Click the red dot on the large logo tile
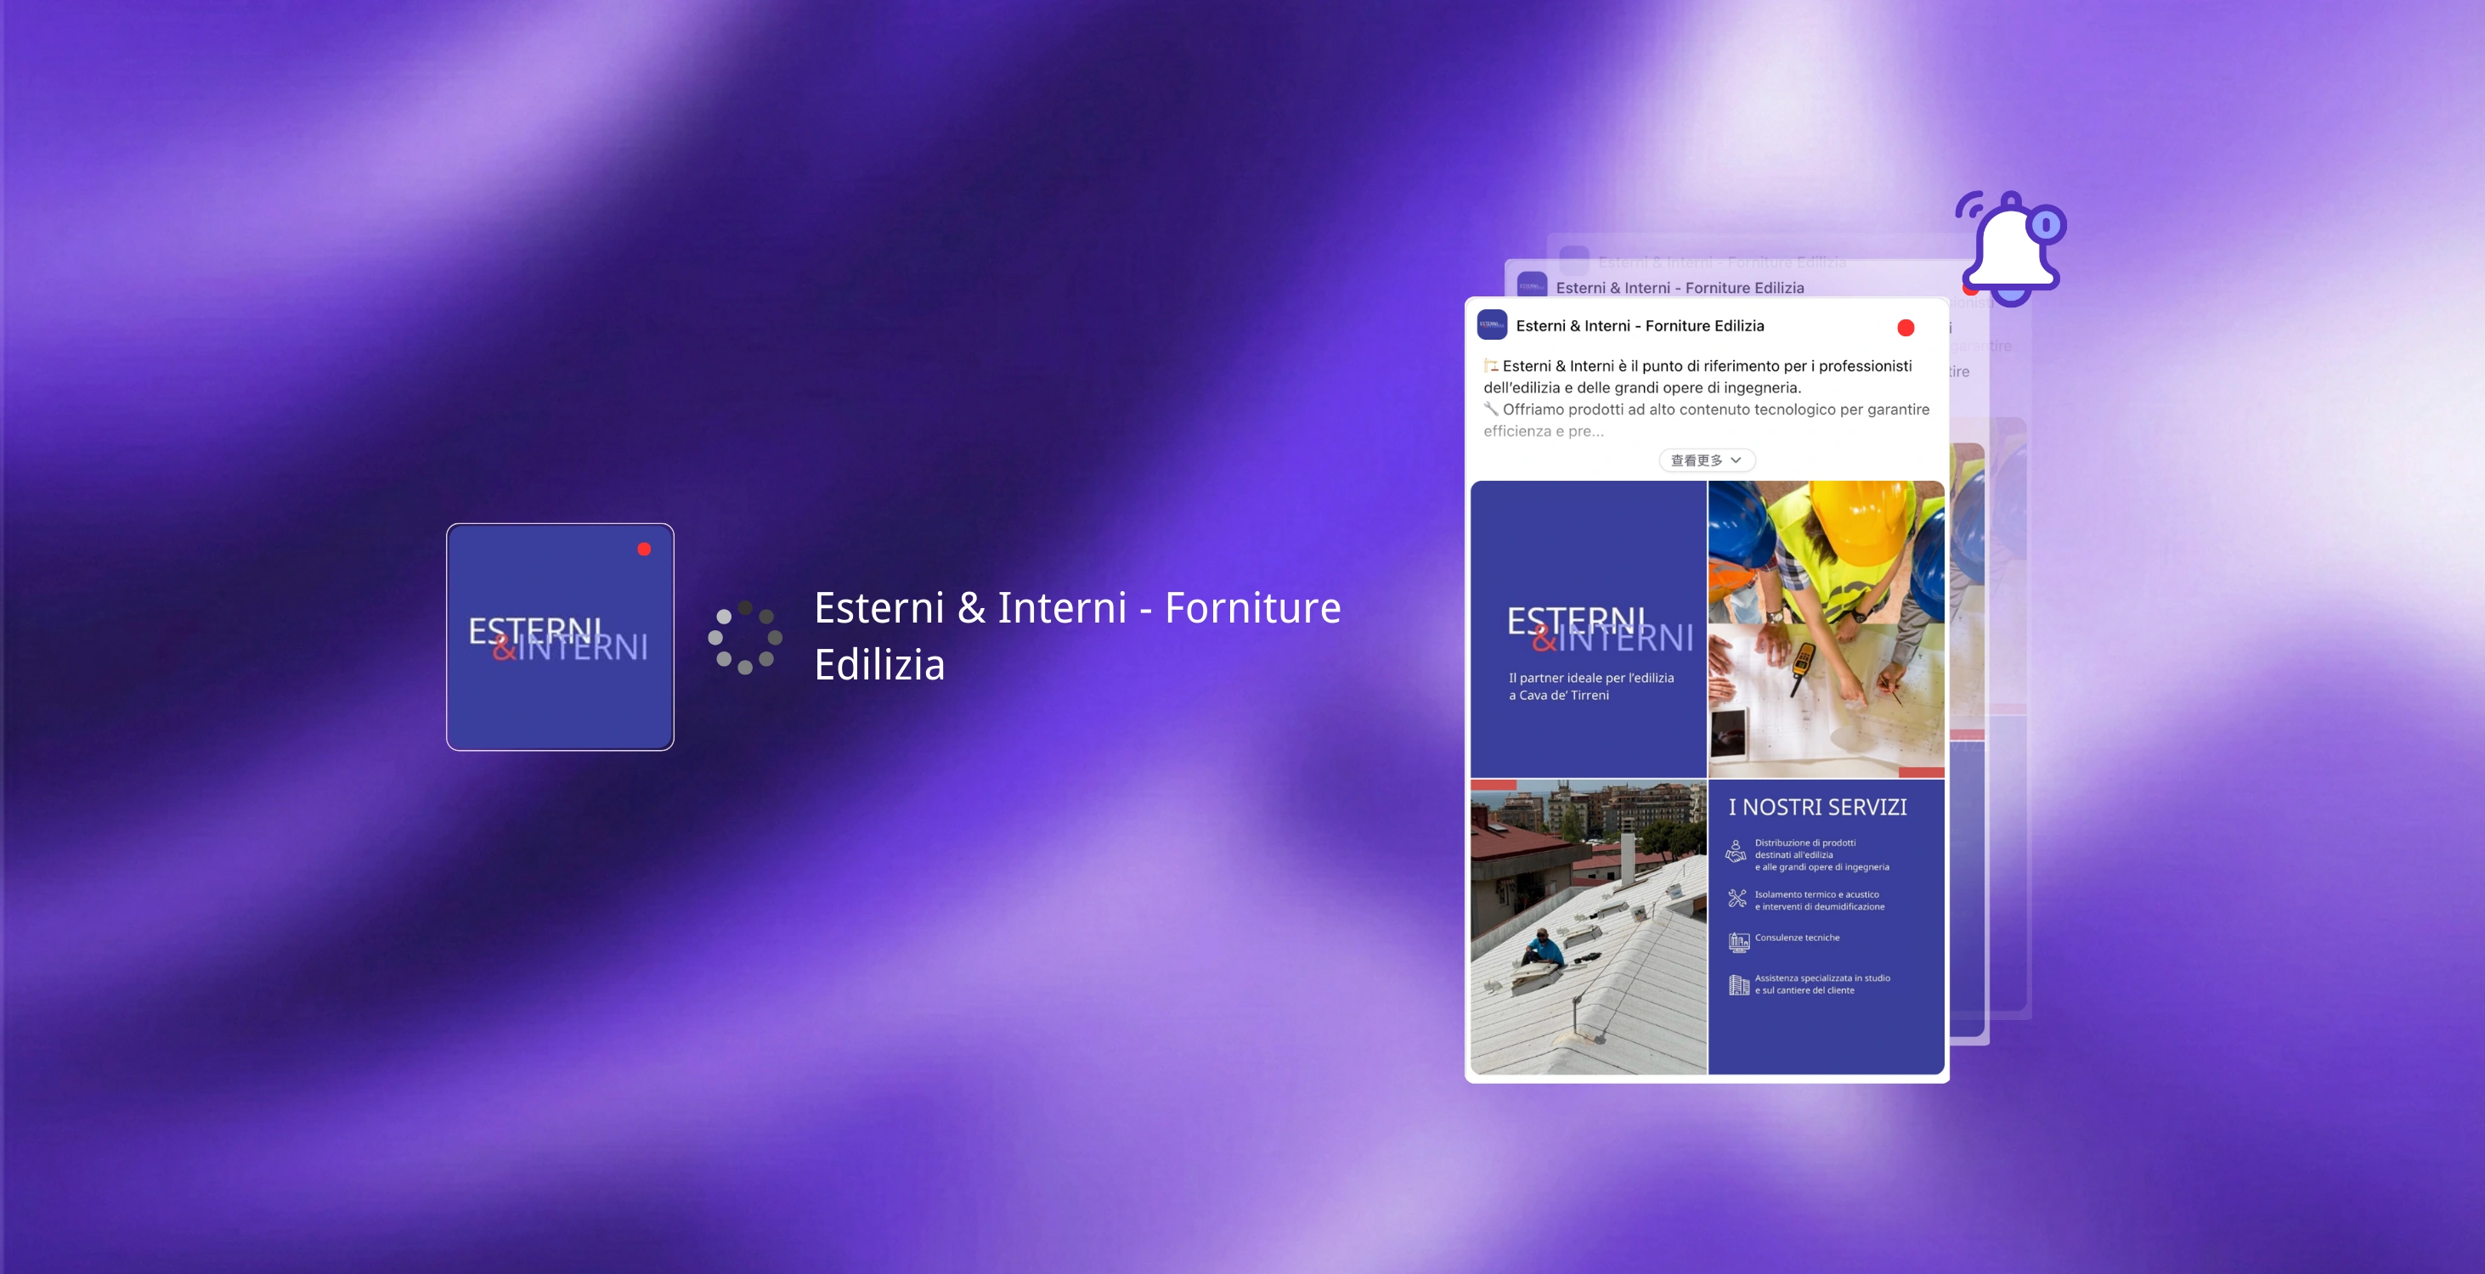The width and height of the screenshot is (2485, 1274). [x=643, y=550]
